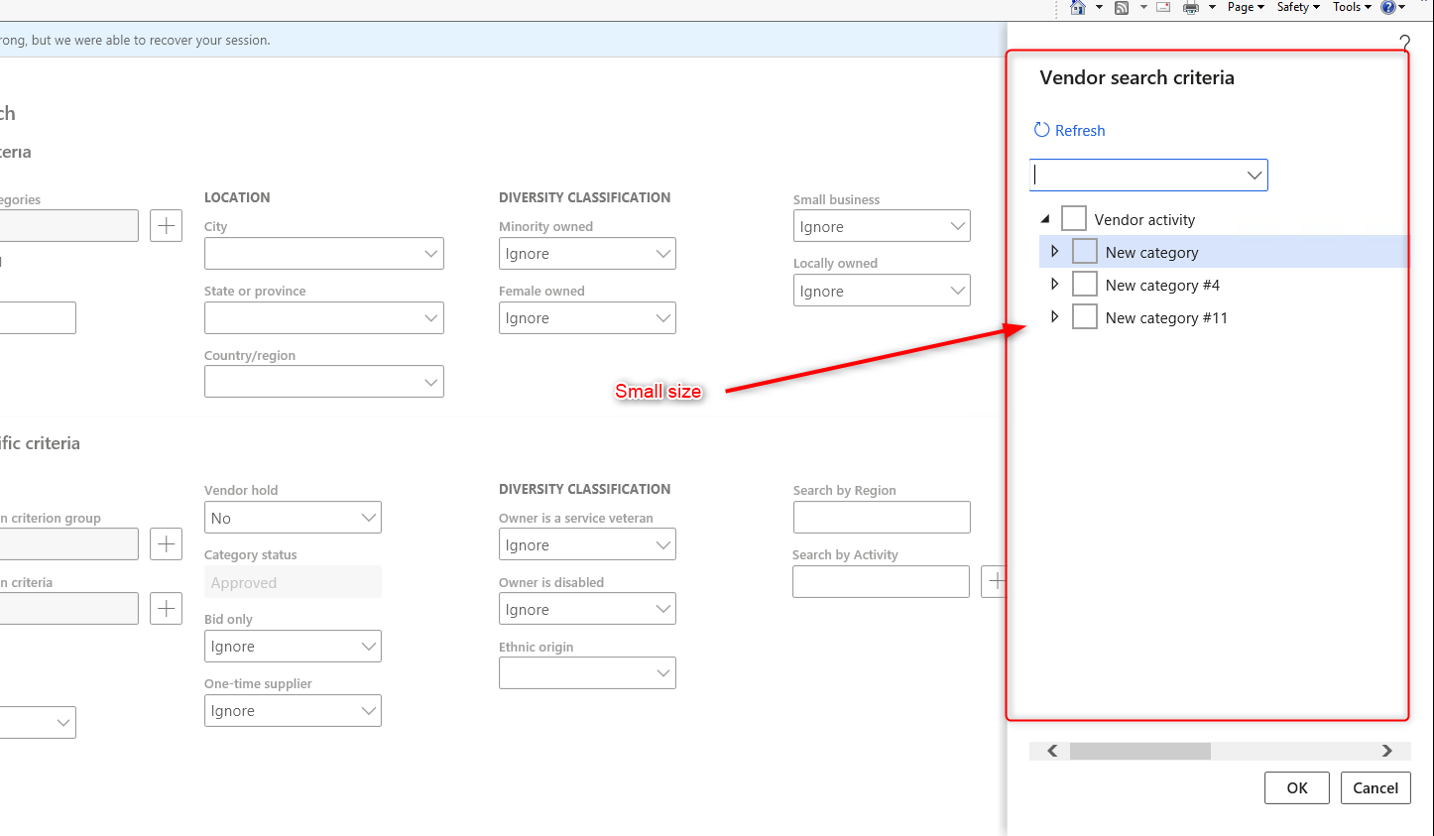Click the Help icon in the browser toolbar
The image size is (1434, 836).
(1390, 7)
